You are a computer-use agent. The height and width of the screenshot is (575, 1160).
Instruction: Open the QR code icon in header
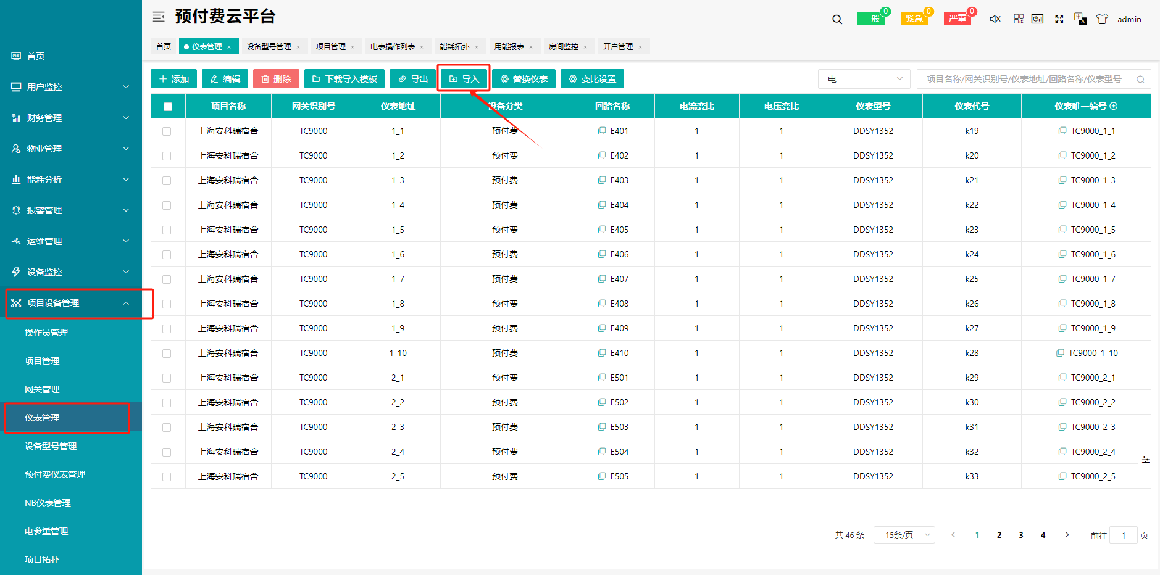pos(1018,19)
